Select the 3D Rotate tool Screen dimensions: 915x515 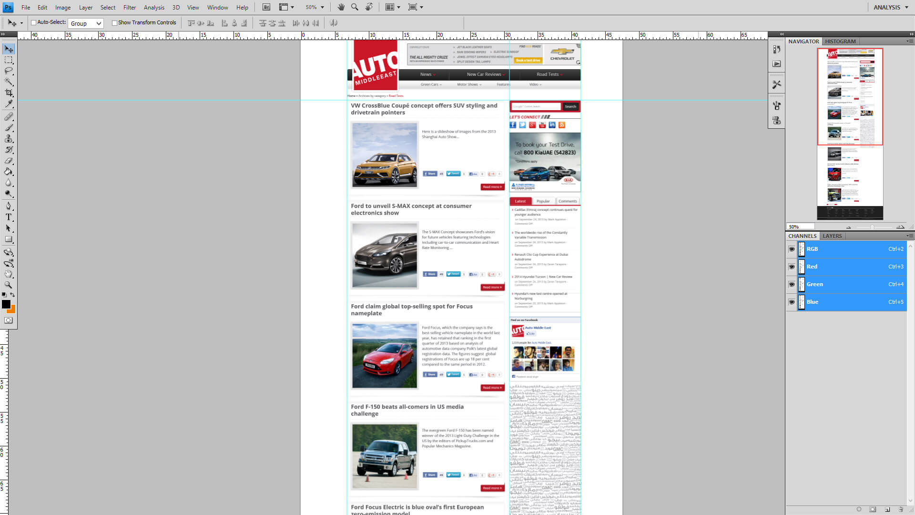pyautogui.click(x=9, y=252)
